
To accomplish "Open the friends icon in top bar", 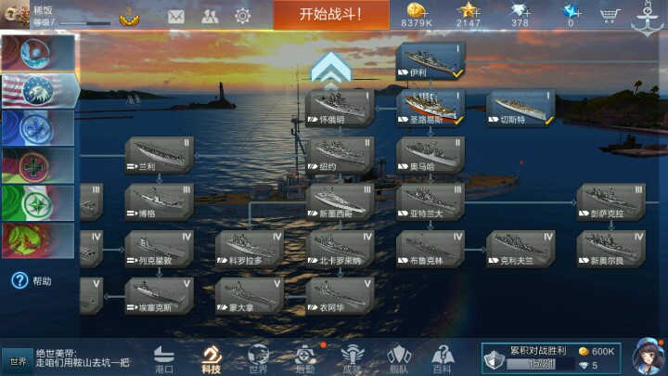I will tap(210, 17).
